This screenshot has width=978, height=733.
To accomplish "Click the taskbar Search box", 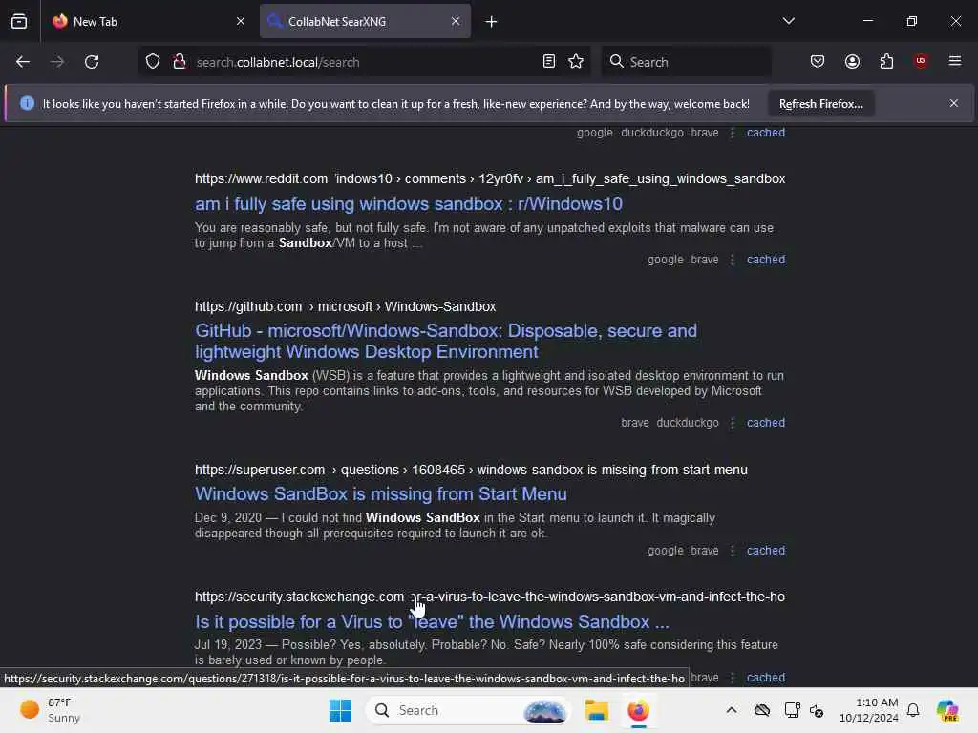I will (468, 710).
